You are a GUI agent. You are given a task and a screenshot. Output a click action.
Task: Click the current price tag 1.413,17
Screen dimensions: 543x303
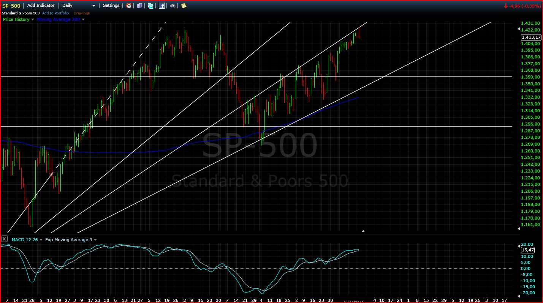click(531, 37)
